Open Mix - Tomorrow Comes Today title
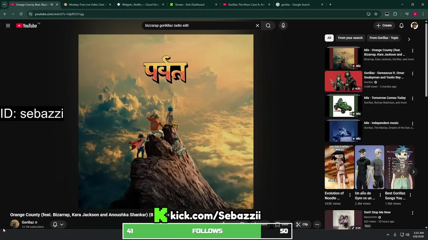The height and width of the screenshot is (240, 428). coord(385,98)
